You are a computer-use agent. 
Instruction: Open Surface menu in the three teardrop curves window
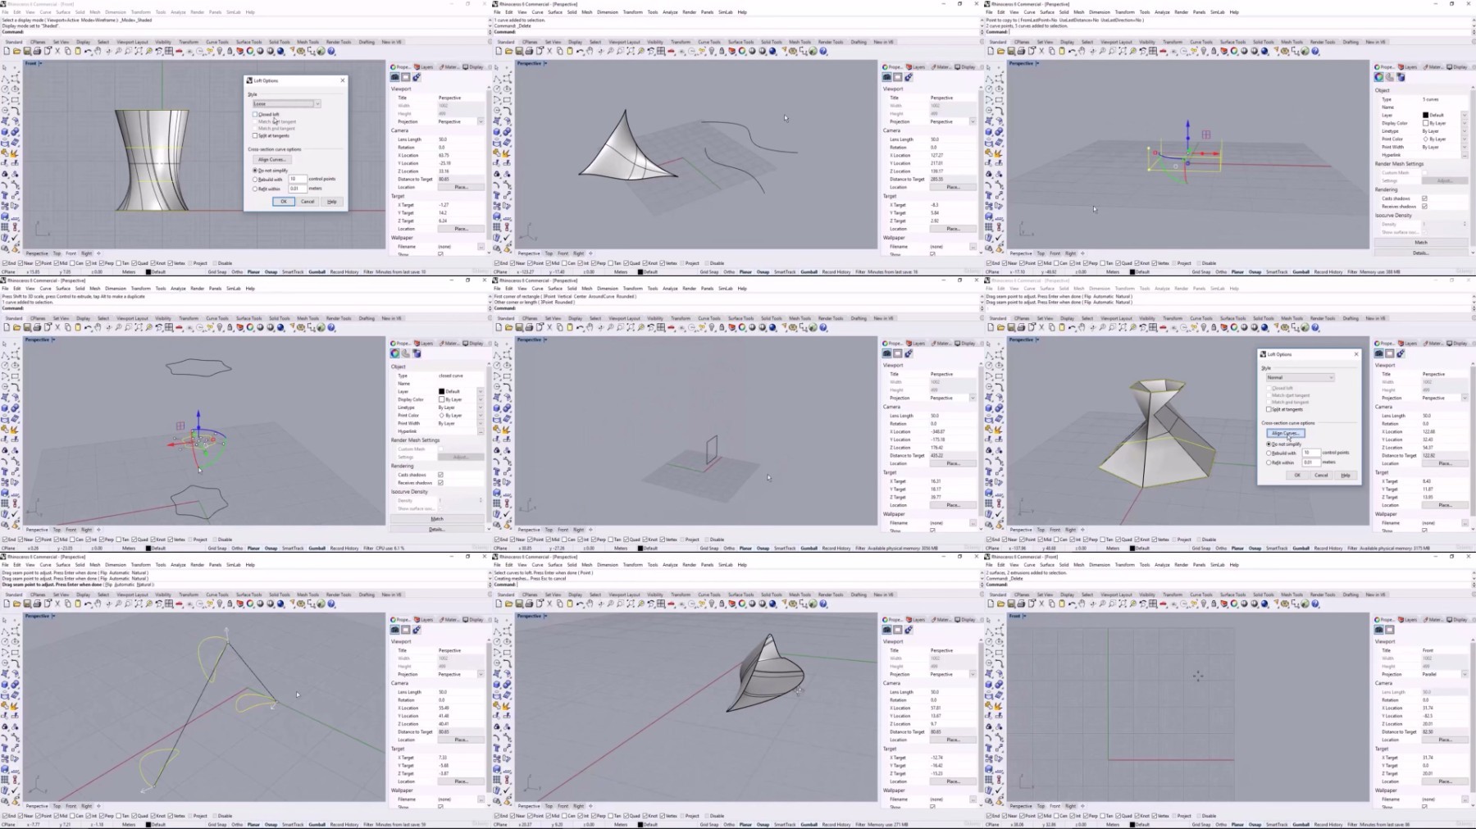(62, 565)
